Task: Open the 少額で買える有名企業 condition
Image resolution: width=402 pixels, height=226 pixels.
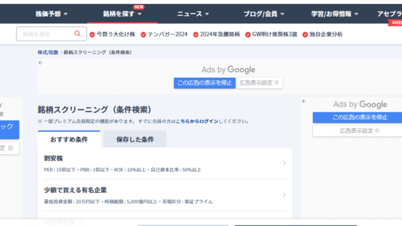Action: [165, 195]
